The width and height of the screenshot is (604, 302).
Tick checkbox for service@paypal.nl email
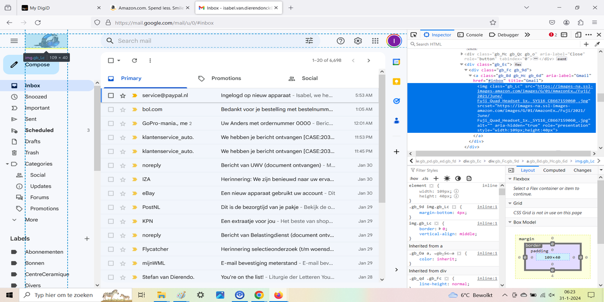[111, 95]
